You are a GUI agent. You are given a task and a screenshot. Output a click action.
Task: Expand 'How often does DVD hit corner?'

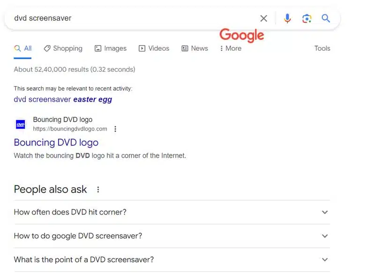[x=324, y=212]
